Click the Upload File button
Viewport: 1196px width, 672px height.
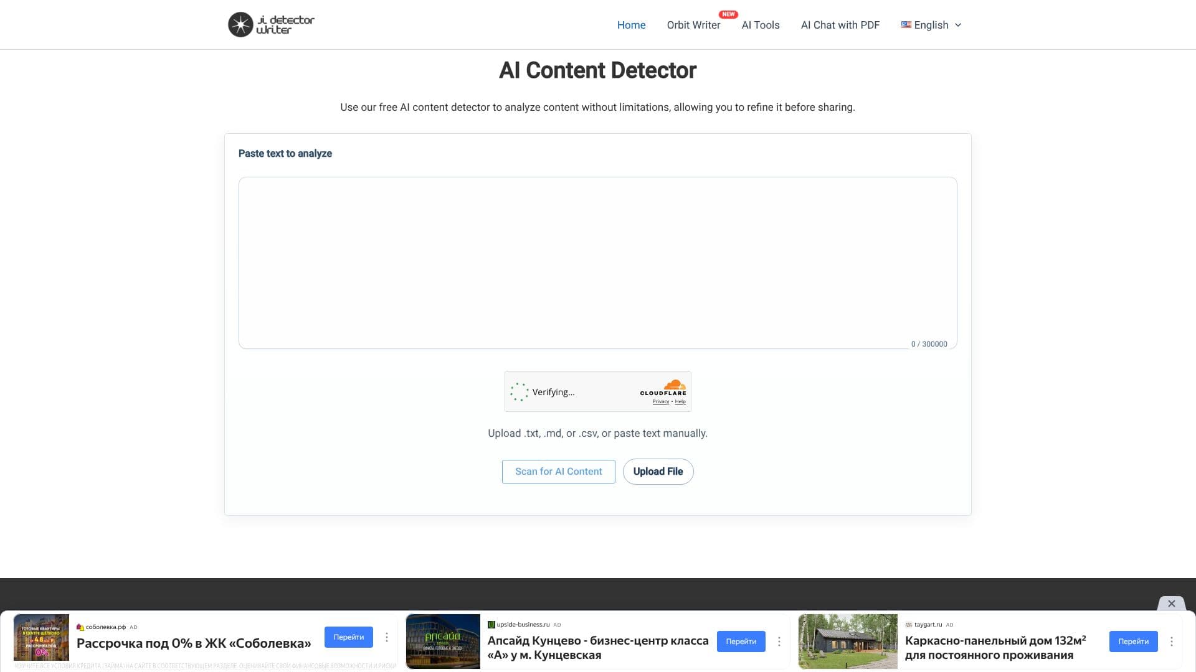(x=658, y=472)
